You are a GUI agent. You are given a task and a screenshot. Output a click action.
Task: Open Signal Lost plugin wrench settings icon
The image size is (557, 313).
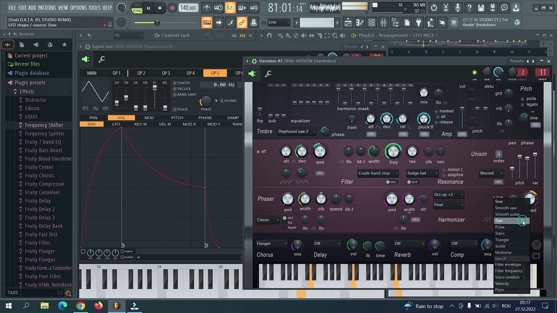(x=101, y=60)
